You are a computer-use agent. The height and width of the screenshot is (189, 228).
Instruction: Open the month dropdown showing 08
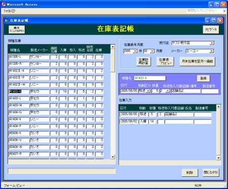pos(152,51)
